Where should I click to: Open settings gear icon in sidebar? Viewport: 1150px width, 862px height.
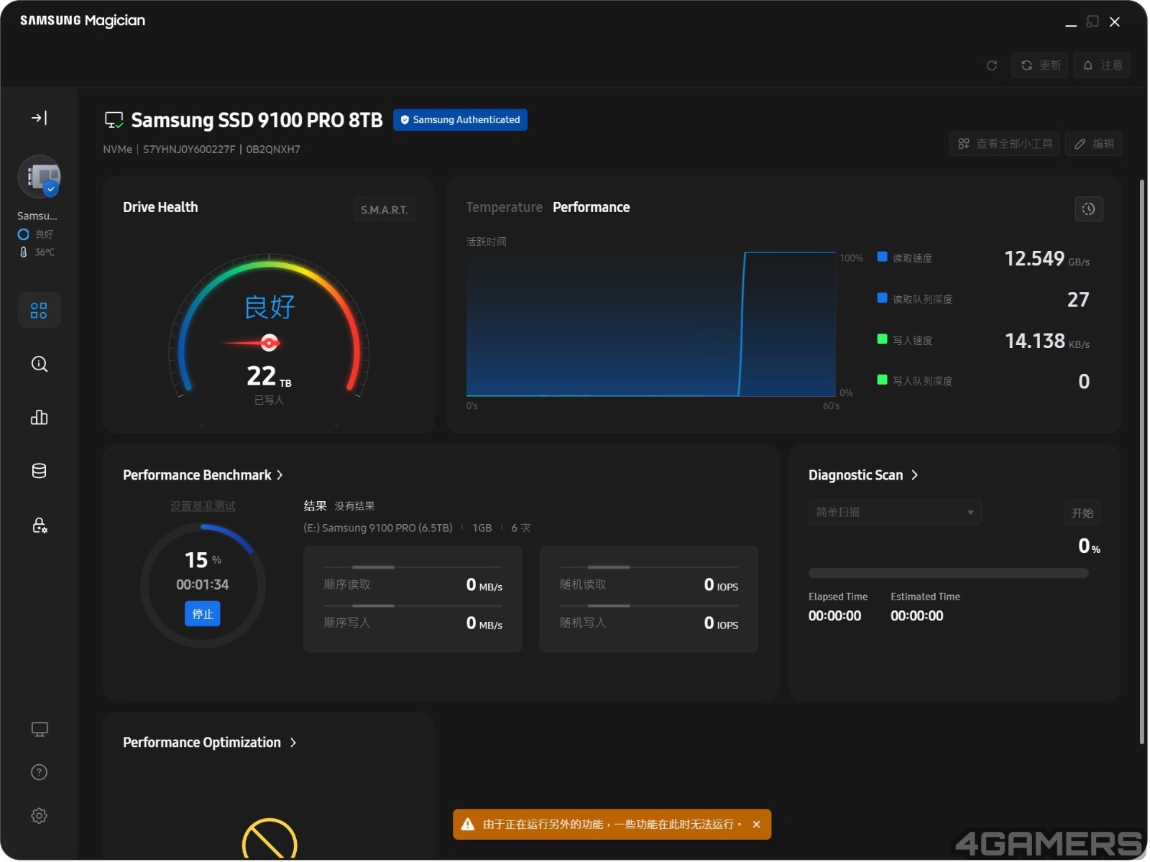click(x=39, y=817)
